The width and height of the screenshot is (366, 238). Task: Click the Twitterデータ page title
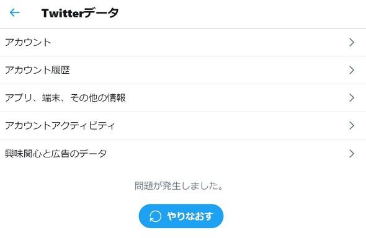click(80, 13)
